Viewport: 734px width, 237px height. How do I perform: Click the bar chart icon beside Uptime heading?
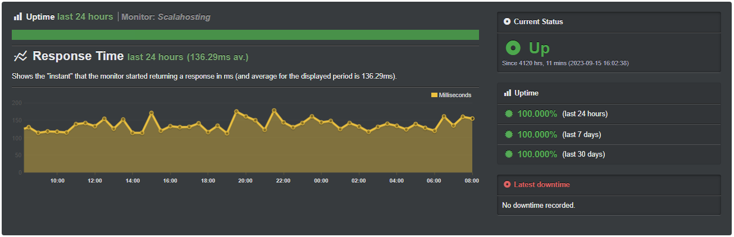tap(17, 17)
